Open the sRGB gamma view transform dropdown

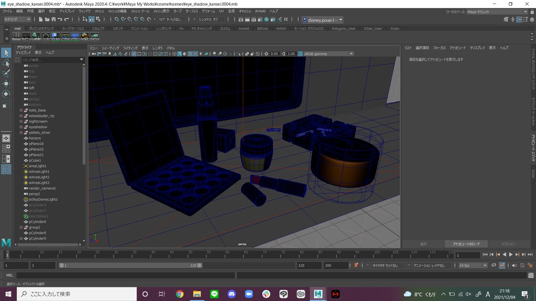(x=328, y=54)
